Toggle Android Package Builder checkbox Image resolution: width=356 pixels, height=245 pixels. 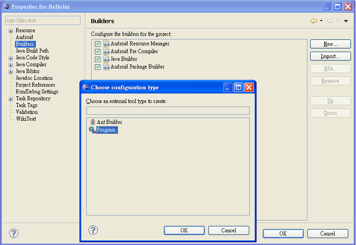click(x=98, y=67)
